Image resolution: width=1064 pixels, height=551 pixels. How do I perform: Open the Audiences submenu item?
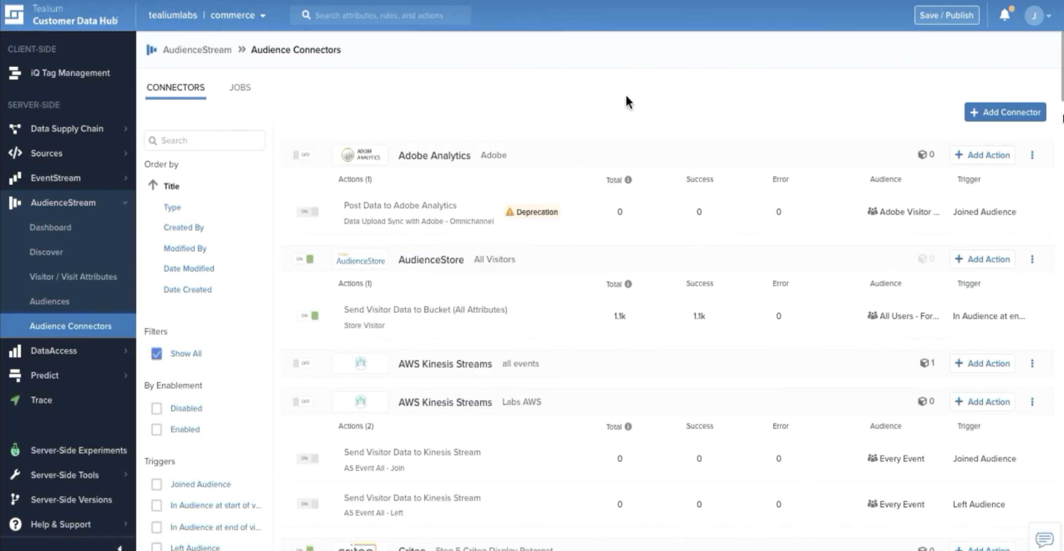pyautogui.click(x=50, y=302)
